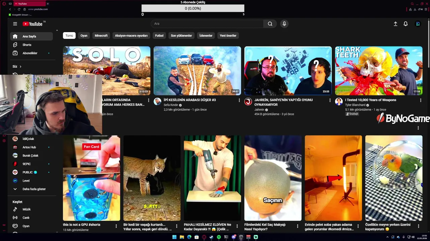The width and height of the screenshot is (430, 241).
Task: Open Discord from taskbar
Action: [x=233, y=237]
